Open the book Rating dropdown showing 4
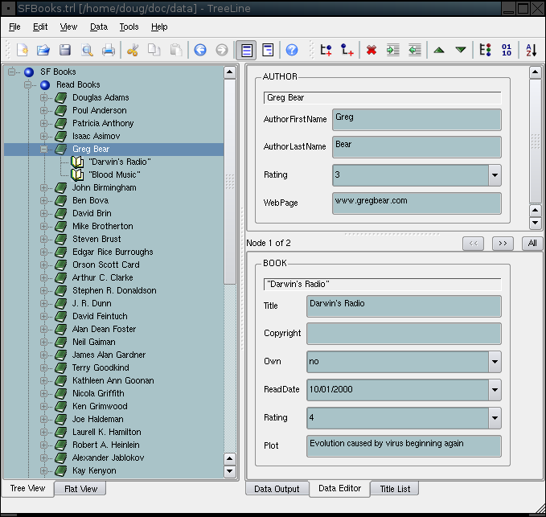 pos(495,418)
